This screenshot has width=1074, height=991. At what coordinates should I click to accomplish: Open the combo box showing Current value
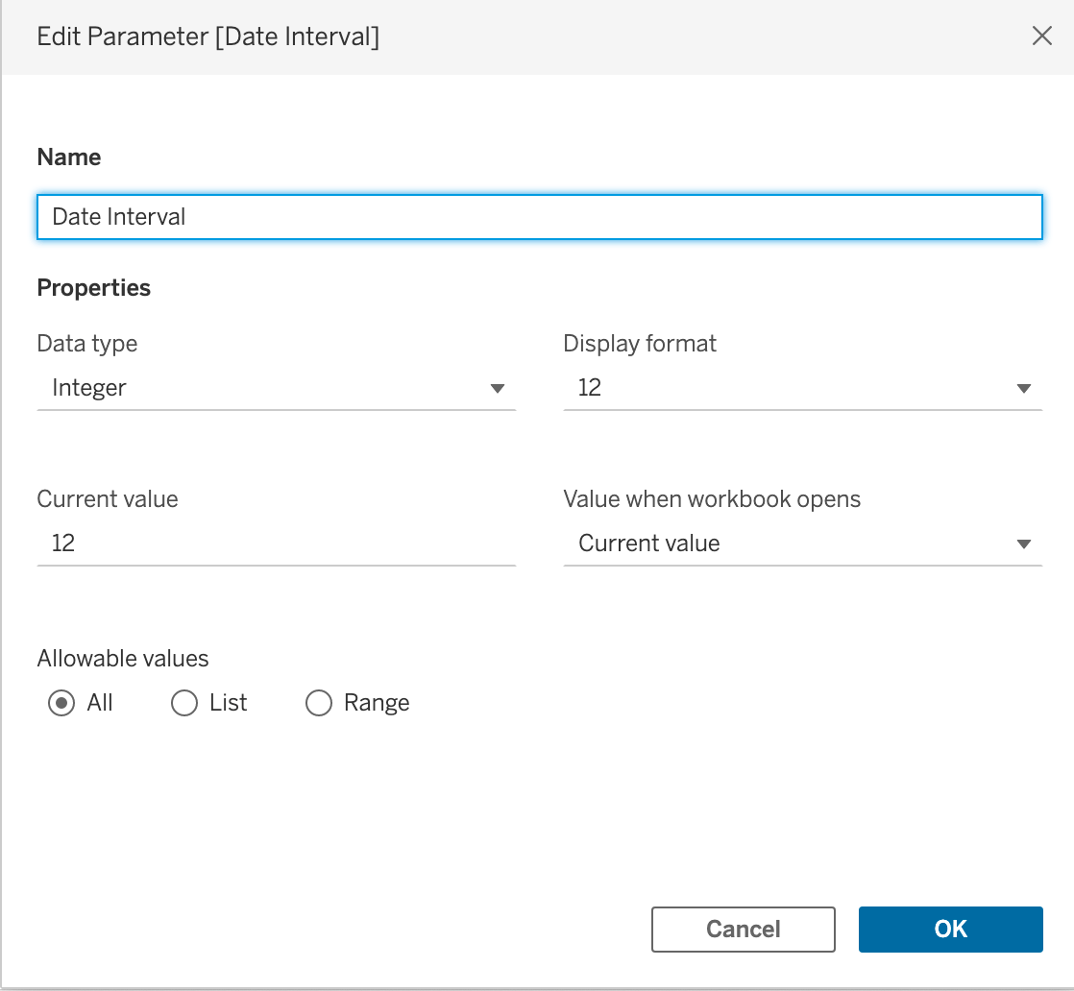pos(803,544)
